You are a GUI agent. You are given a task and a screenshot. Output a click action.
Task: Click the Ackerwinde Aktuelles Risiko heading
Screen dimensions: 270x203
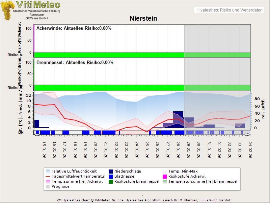[x=74, y=28]
